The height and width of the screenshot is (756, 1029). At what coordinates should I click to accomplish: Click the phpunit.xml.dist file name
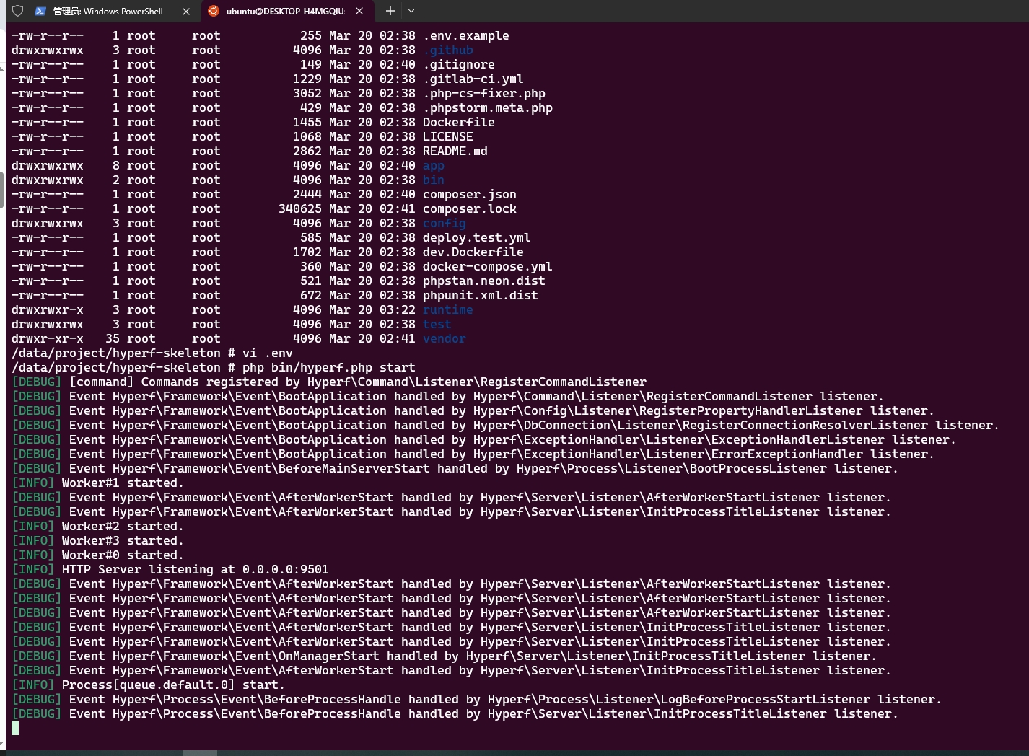pyautogui.click(x=481, y=296)
